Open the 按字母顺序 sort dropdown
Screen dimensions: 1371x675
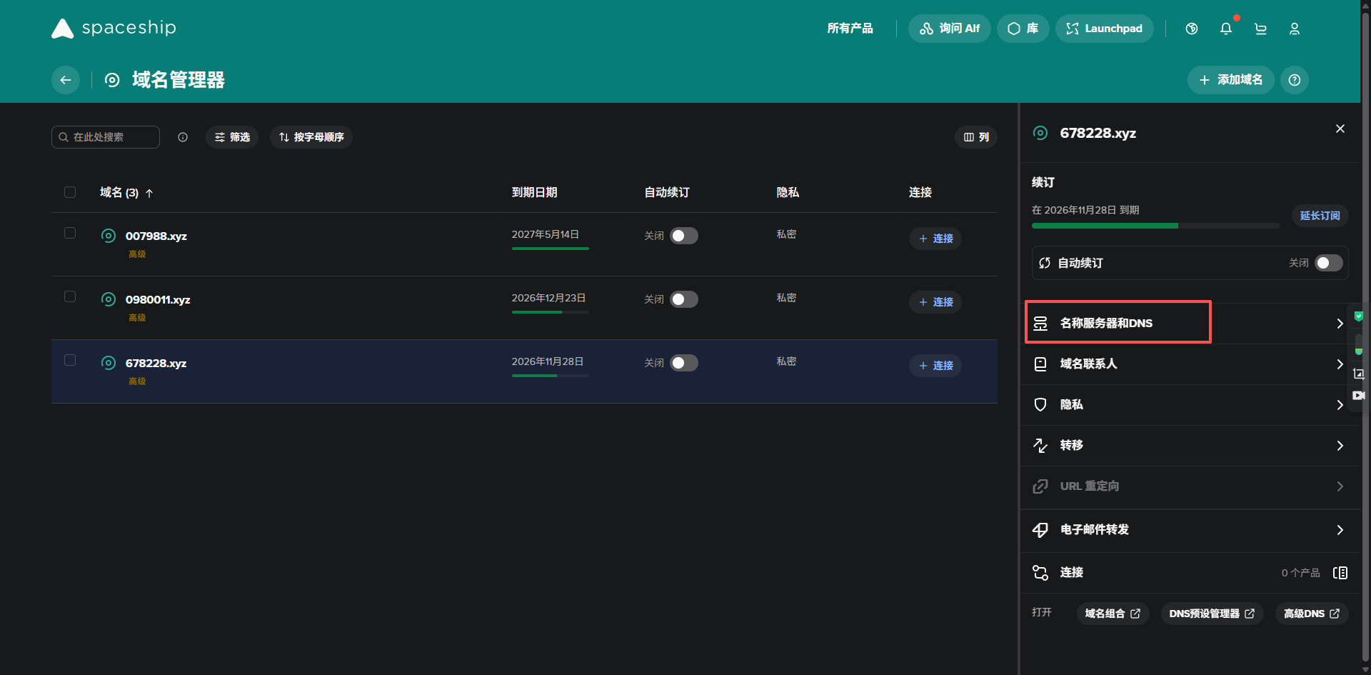pyautogui.click(x=311, y=137)
